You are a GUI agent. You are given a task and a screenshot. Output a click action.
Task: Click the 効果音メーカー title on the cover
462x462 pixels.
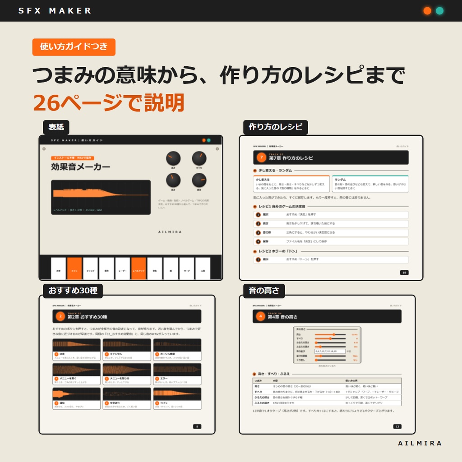coord(80,167)
